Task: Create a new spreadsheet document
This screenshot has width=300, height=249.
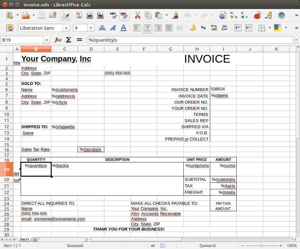Action: pos(10,15)
